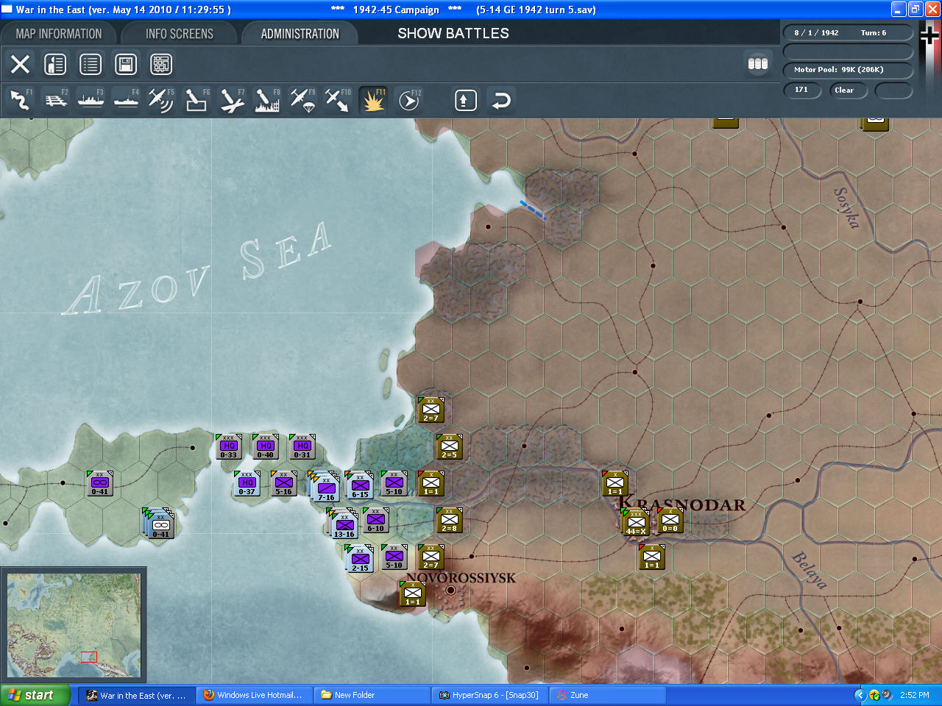This screenshot has height=706, width=942.
Task: Open HyperSnap 6 taskbar button
Action: click(489, 695)
